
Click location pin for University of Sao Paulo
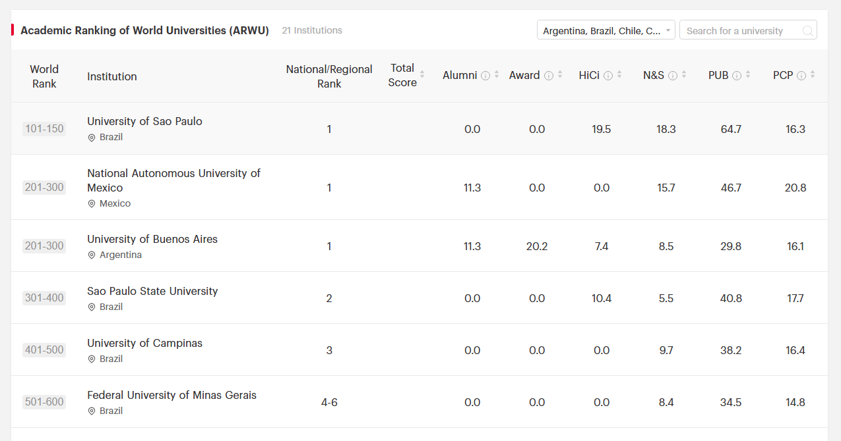[x=92, y=138]
